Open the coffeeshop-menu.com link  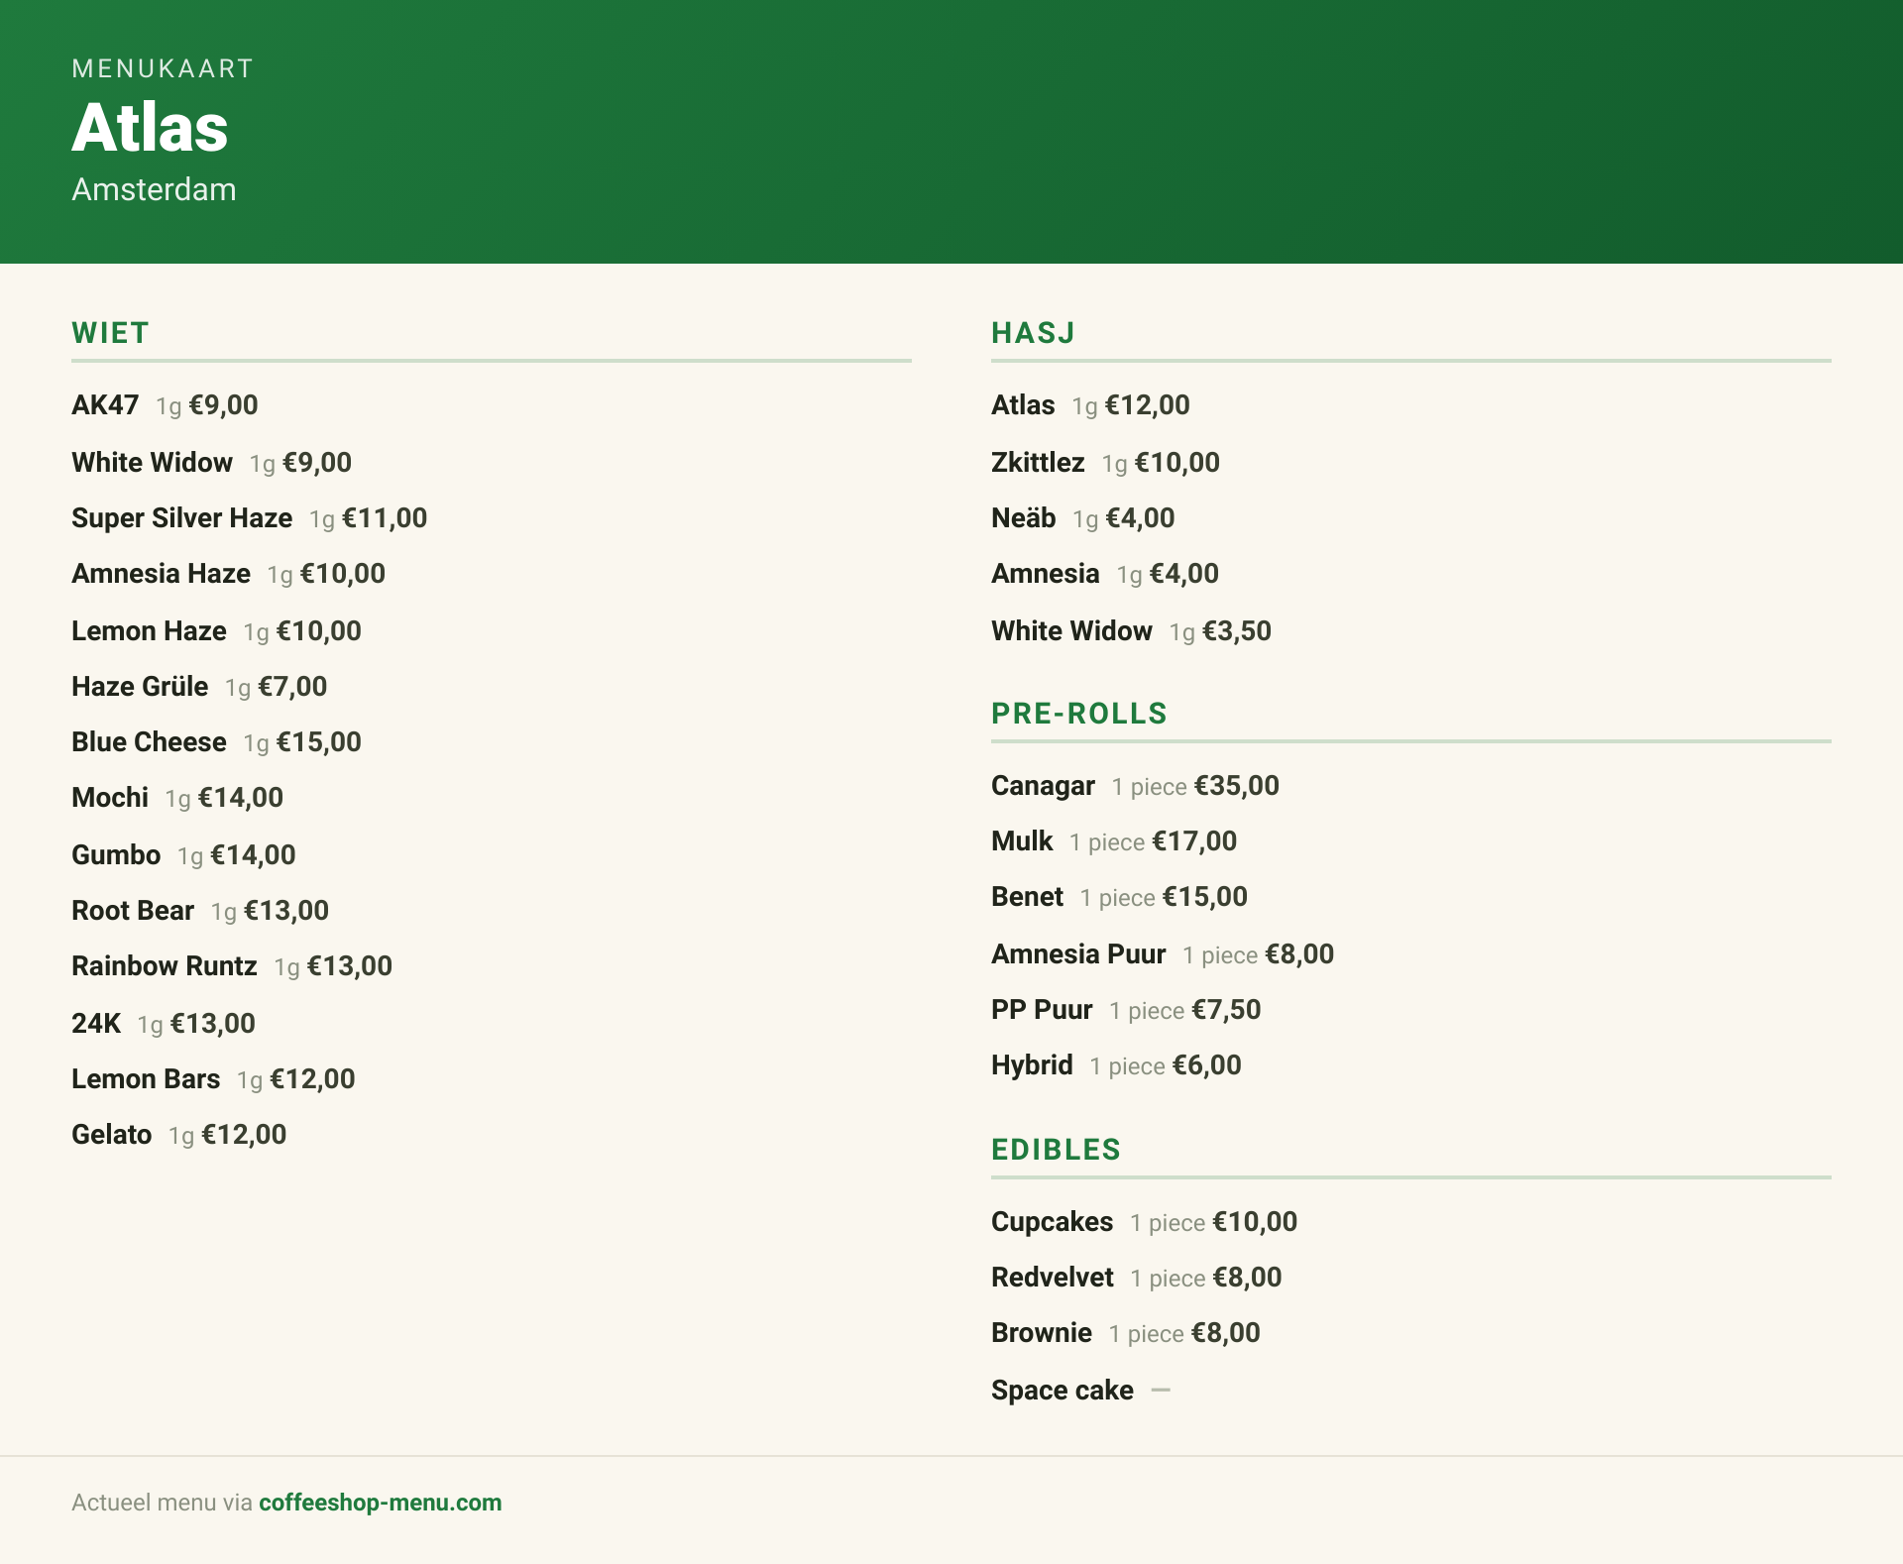coord(380,1503)
